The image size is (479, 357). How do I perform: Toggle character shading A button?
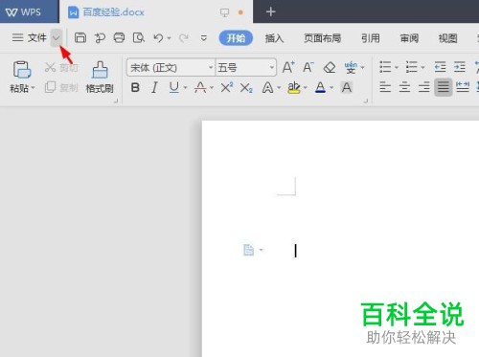pyautogui.click(x=347, y=87)
